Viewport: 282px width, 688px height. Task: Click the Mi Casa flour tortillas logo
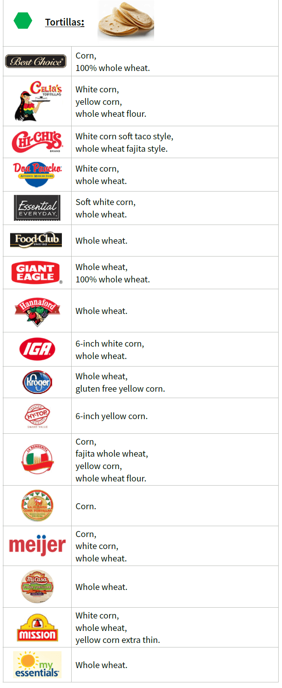pyautogui.click(x=37, y=586)
